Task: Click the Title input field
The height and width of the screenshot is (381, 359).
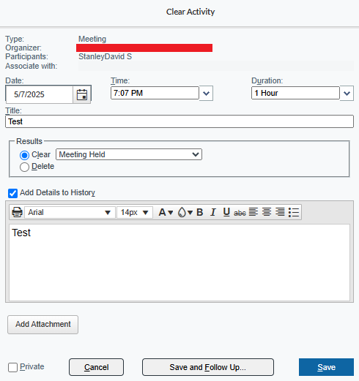Action: coord(179,121)
